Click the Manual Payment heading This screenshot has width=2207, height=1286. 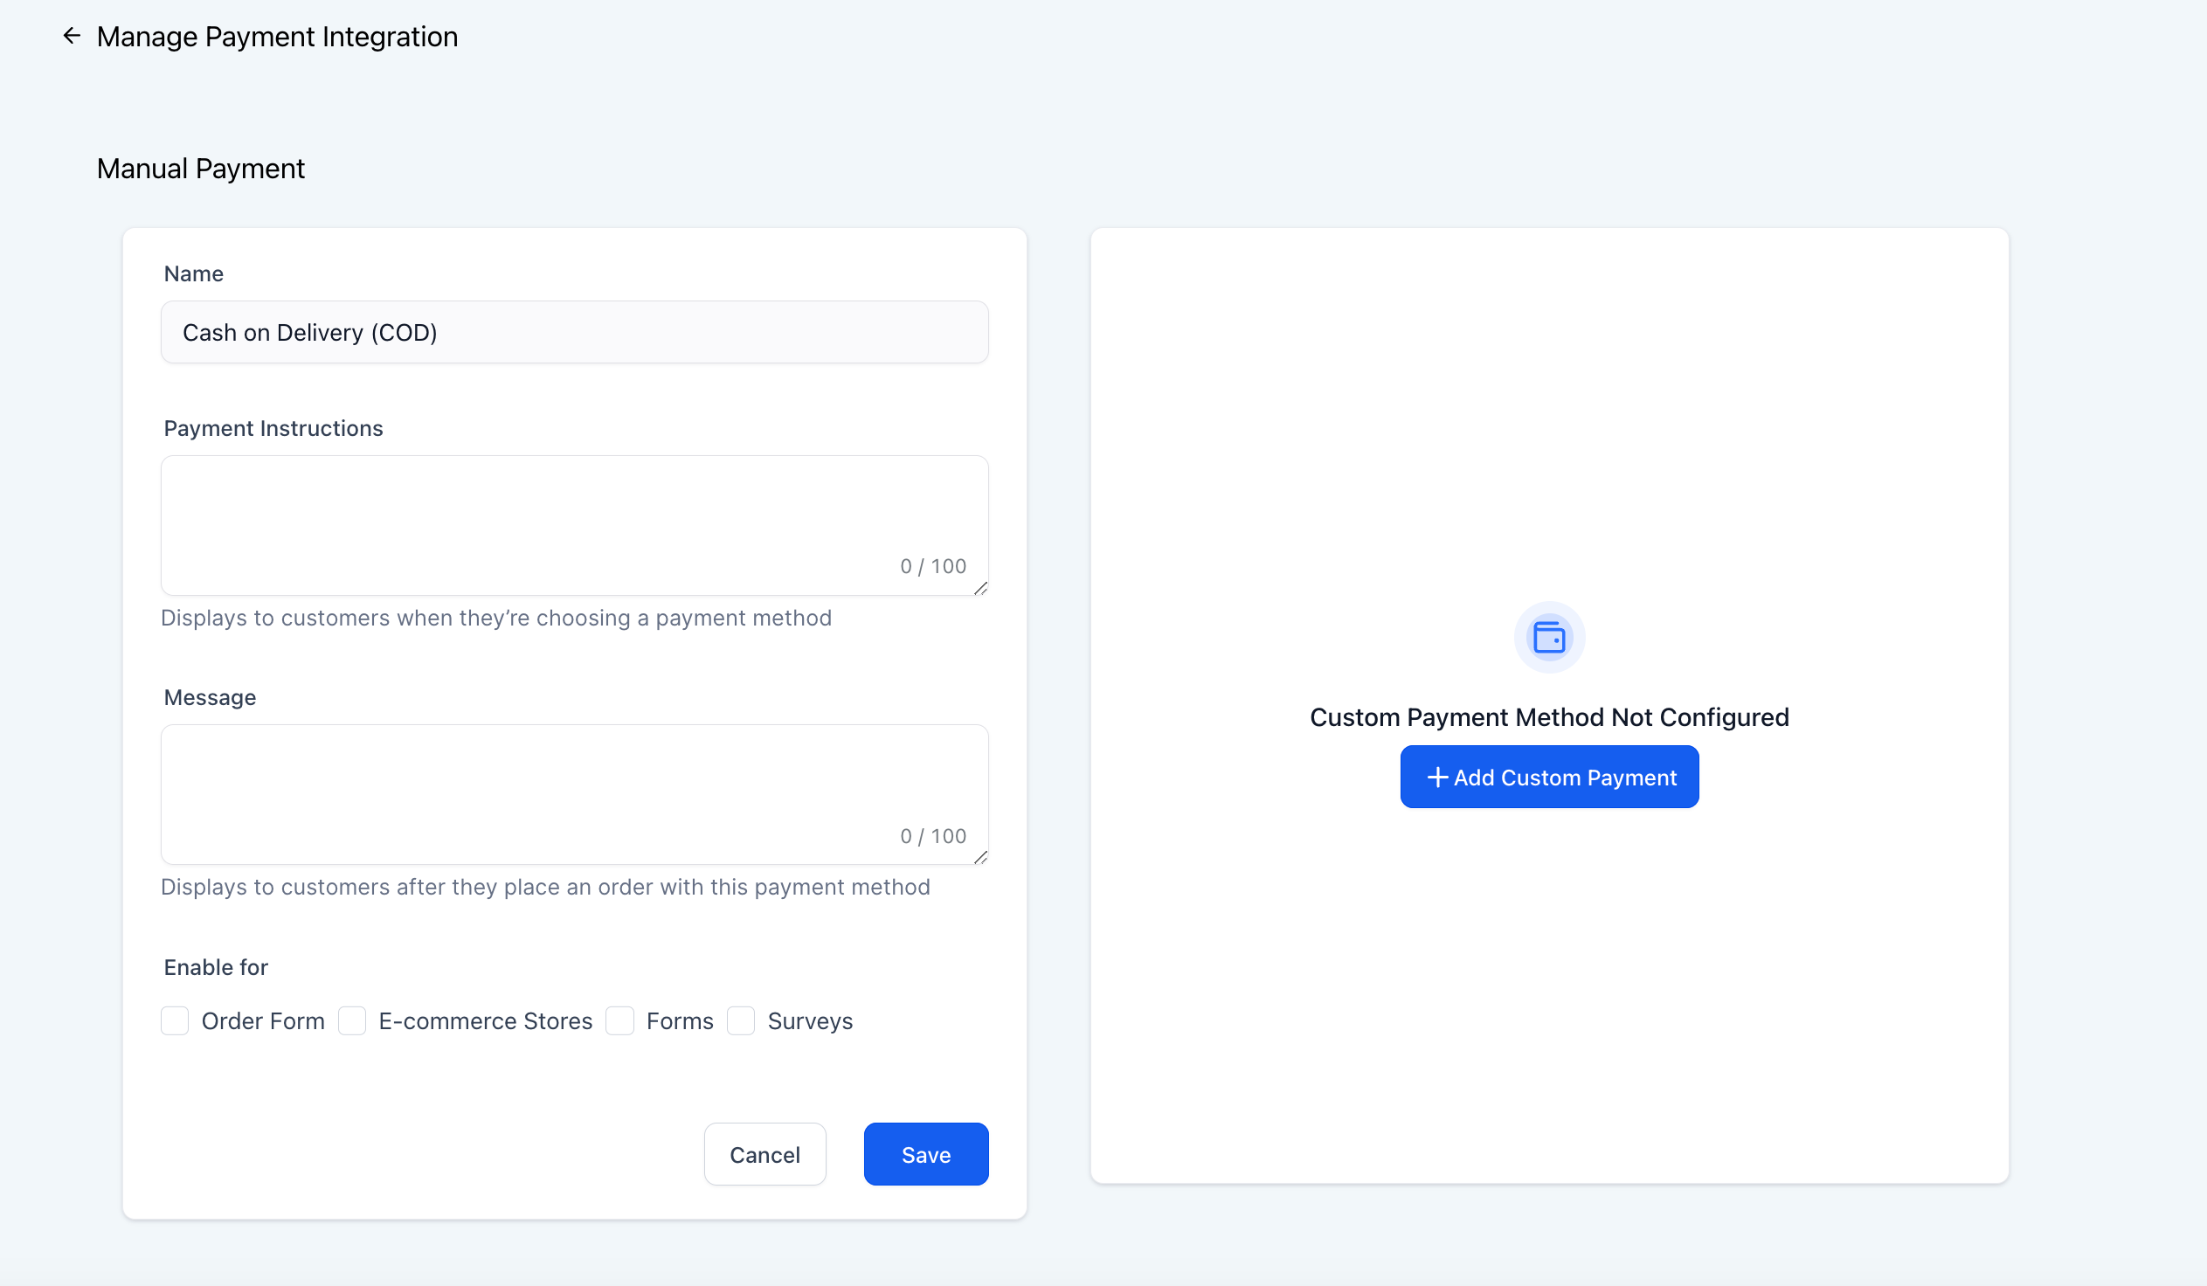point(201,168)
